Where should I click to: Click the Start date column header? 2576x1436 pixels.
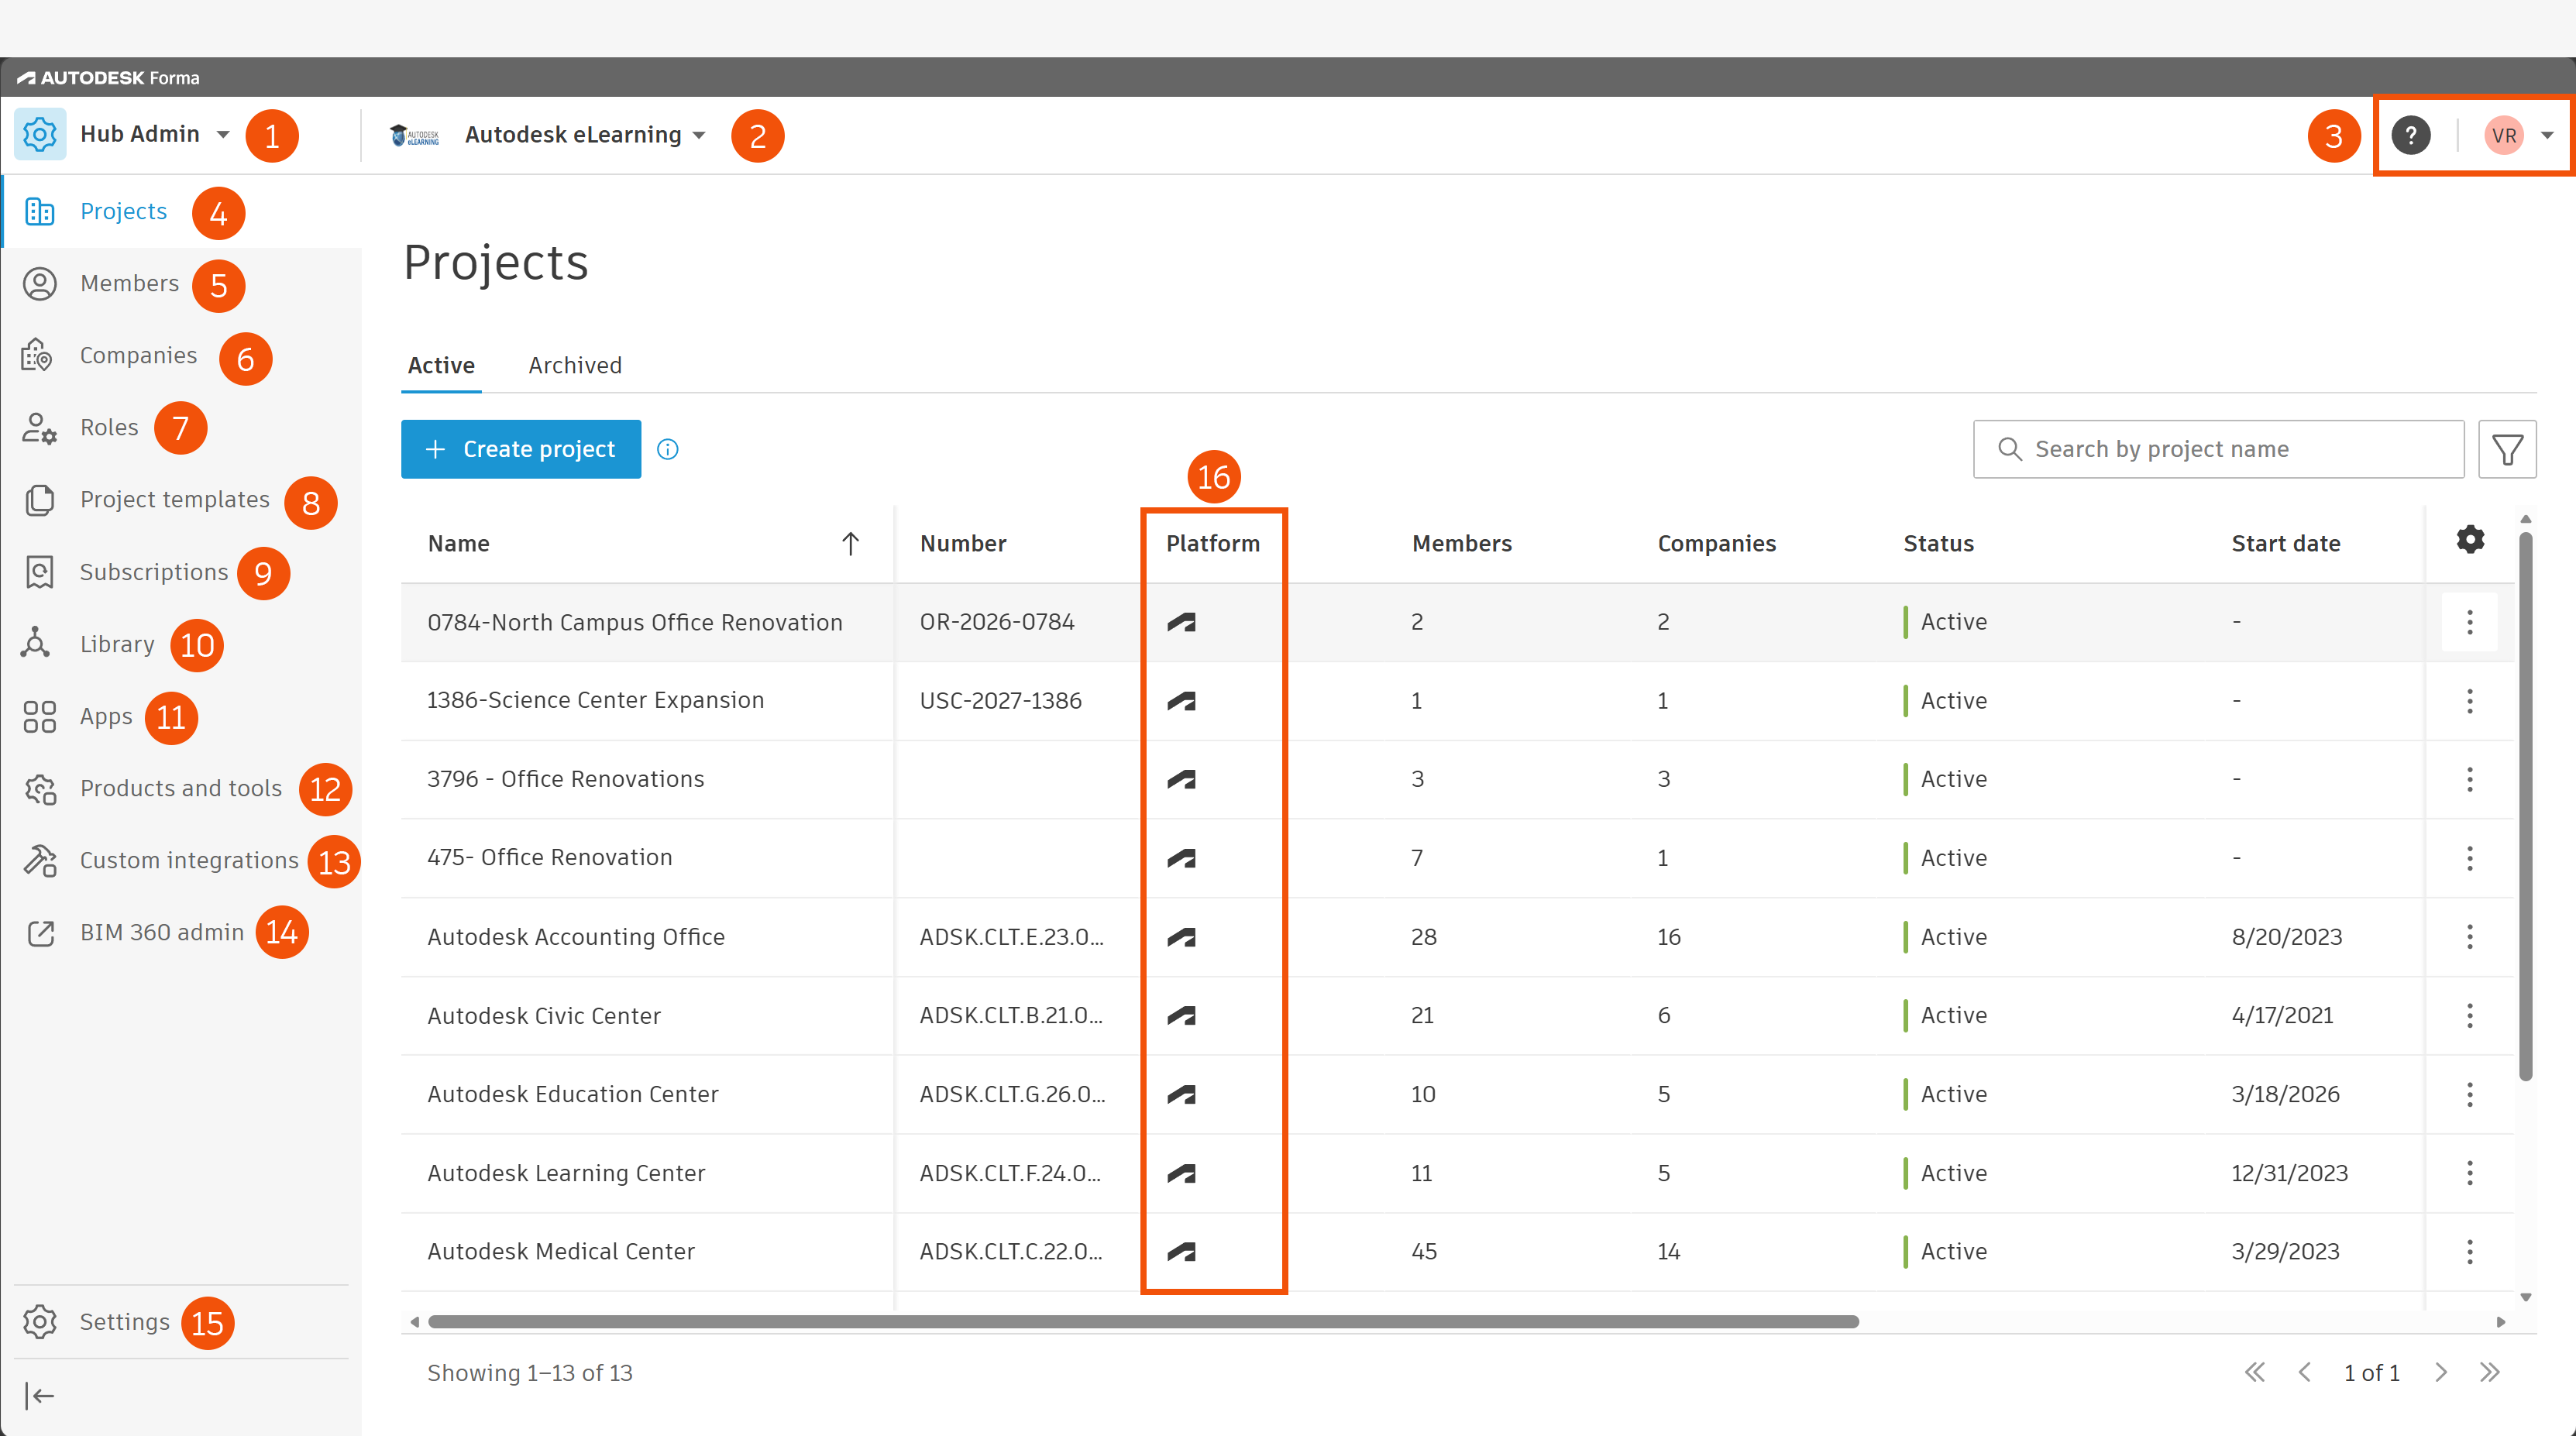point(2285,543)
